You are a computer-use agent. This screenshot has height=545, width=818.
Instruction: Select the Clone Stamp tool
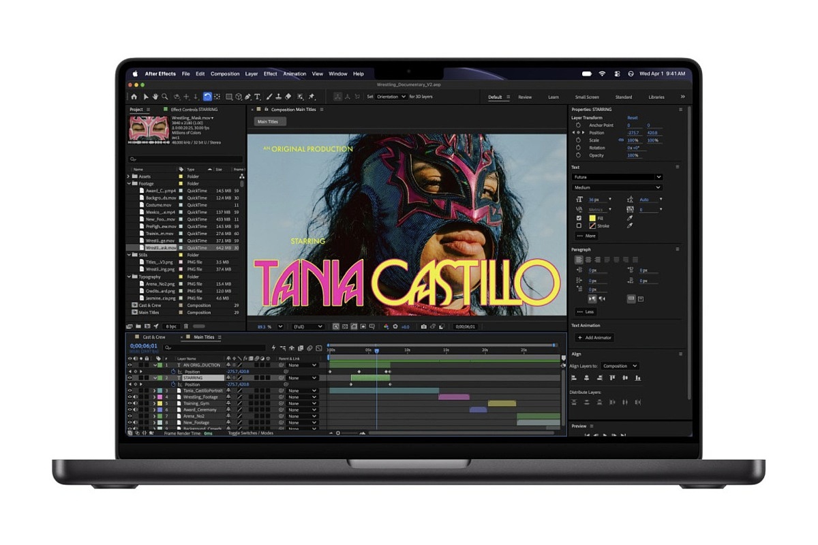tap(278, 97)
